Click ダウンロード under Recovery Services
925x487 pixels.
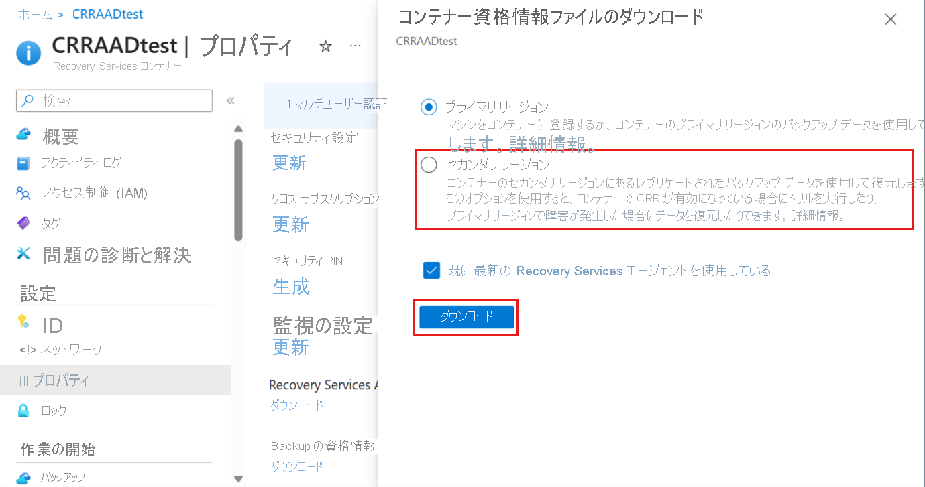[x=296, y=405]
